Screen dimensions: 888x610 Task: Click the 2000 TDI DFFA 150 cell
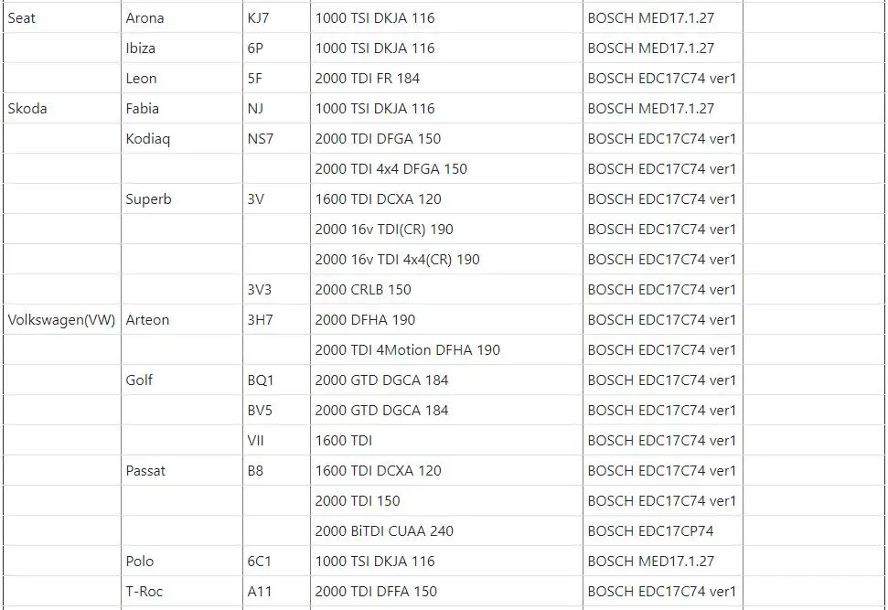click(x=446, y=592)
